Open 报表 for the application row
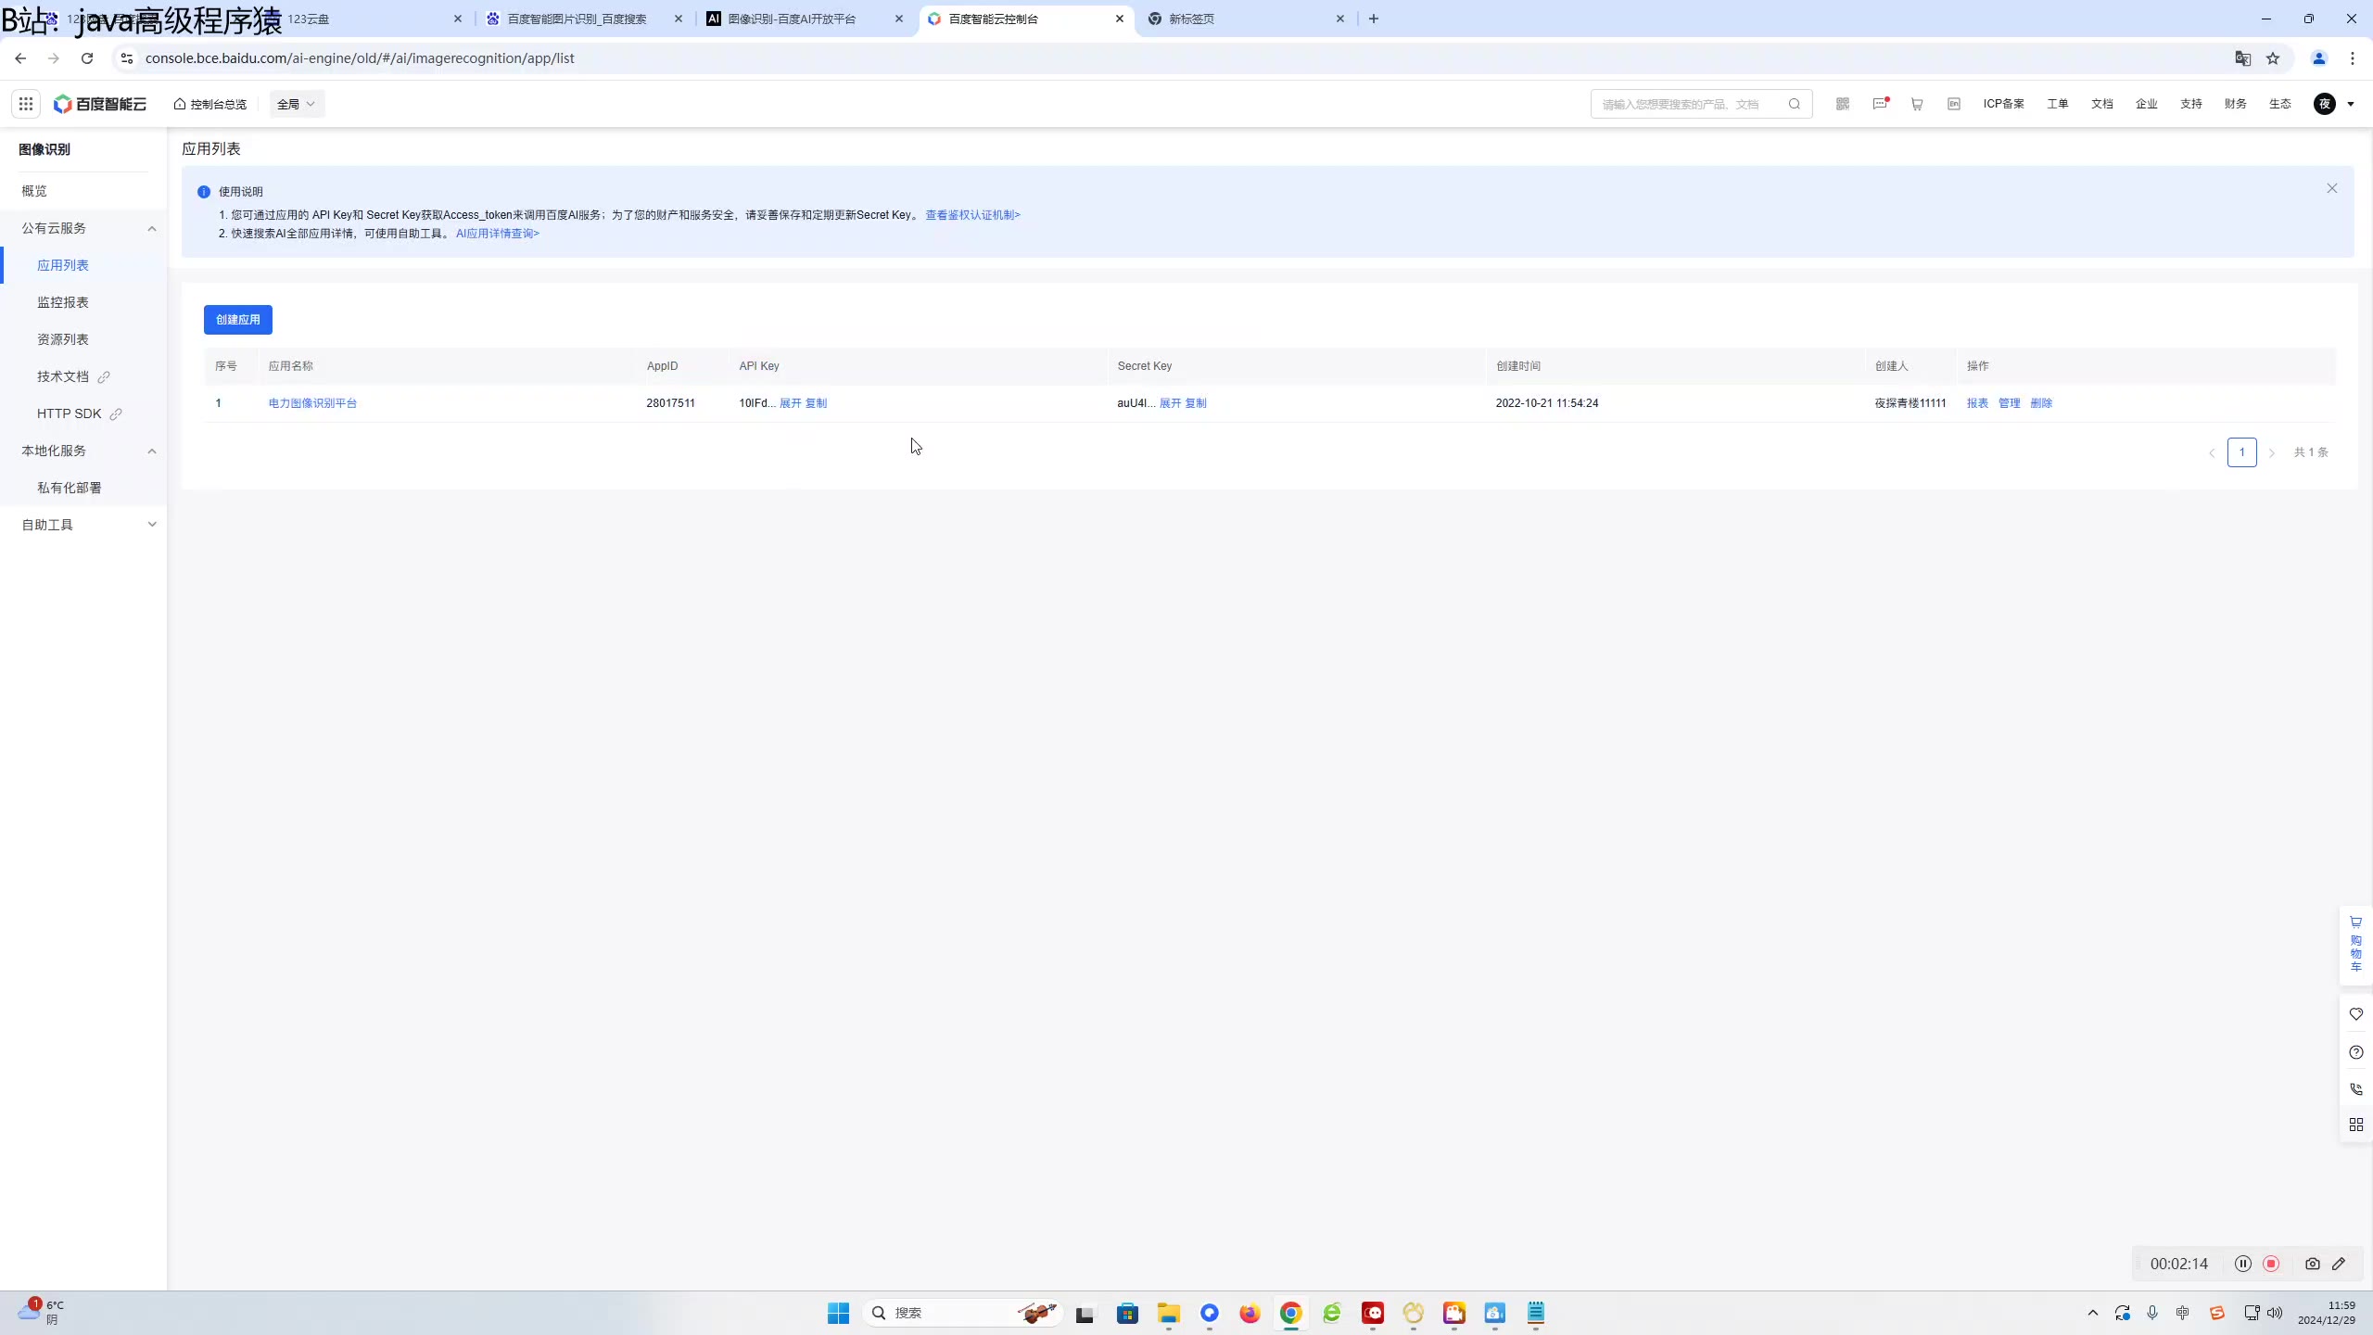 (x=1977, y=403)
